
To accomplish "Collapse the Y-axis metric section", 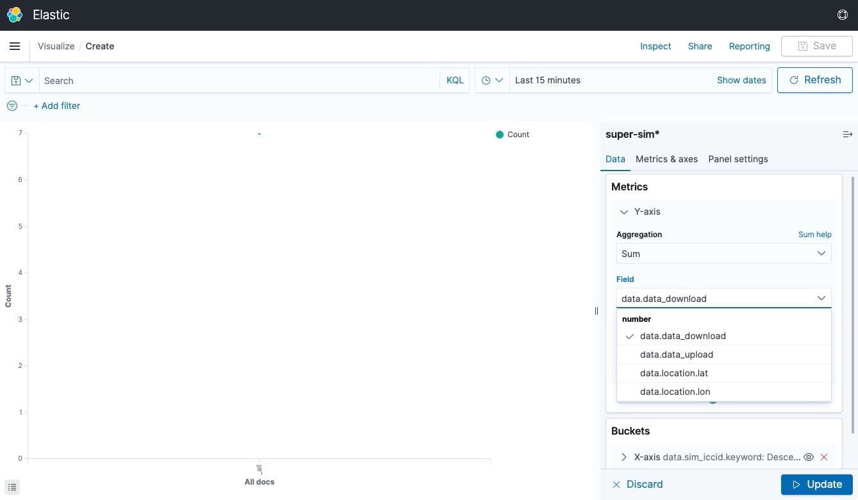I will coord(624,212).
